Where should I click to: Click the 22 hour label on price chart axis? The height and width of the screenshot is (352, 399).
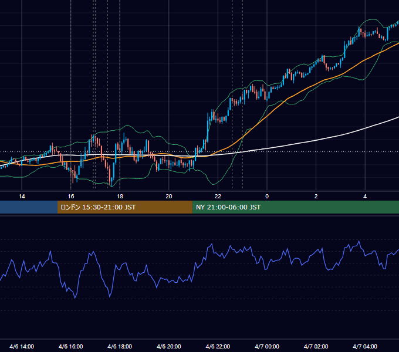pyautogui.click(x=218, y=197)
